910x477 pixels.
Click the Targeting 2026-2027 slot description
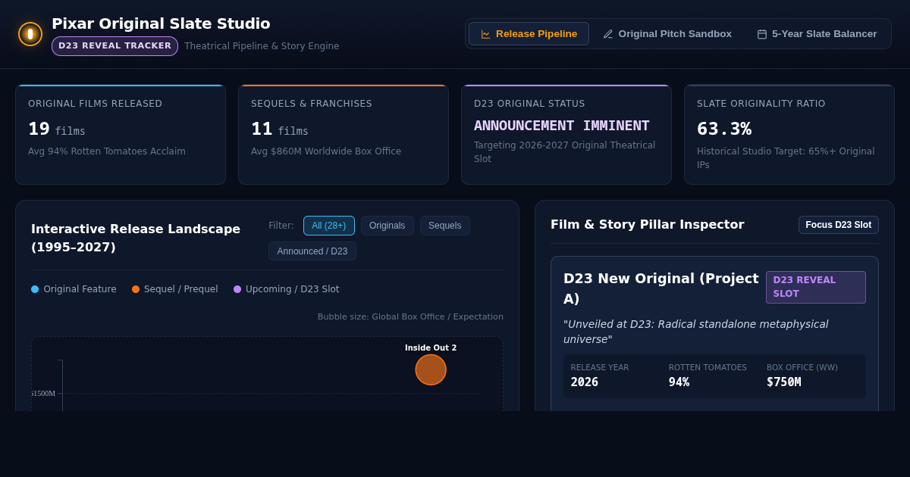pyautogui.click(x=565, y=151)
